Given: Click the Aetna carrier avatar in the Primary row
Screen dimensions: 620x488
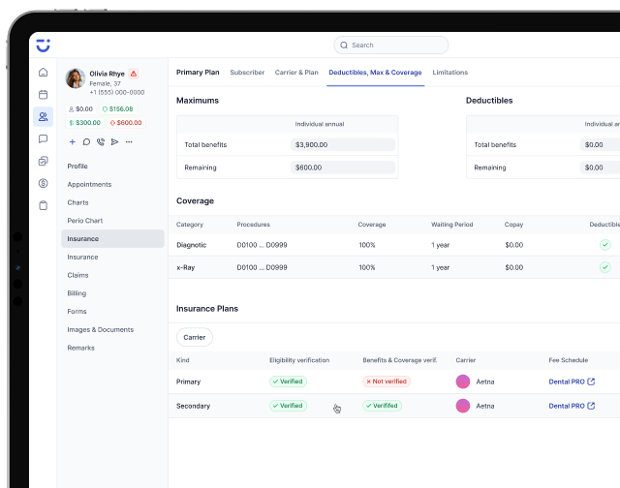Looking at the screenshot, I should click(x=463, y=381).
